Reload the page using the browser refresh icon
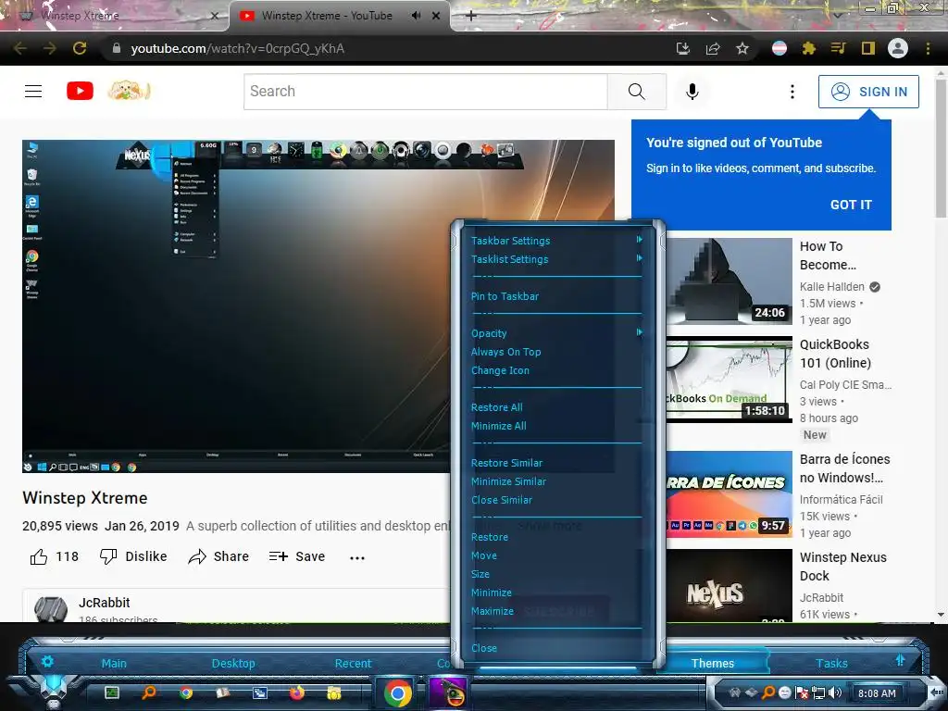Image resolution: width=948 pixels, height=711 pixels. click(80, 48)
